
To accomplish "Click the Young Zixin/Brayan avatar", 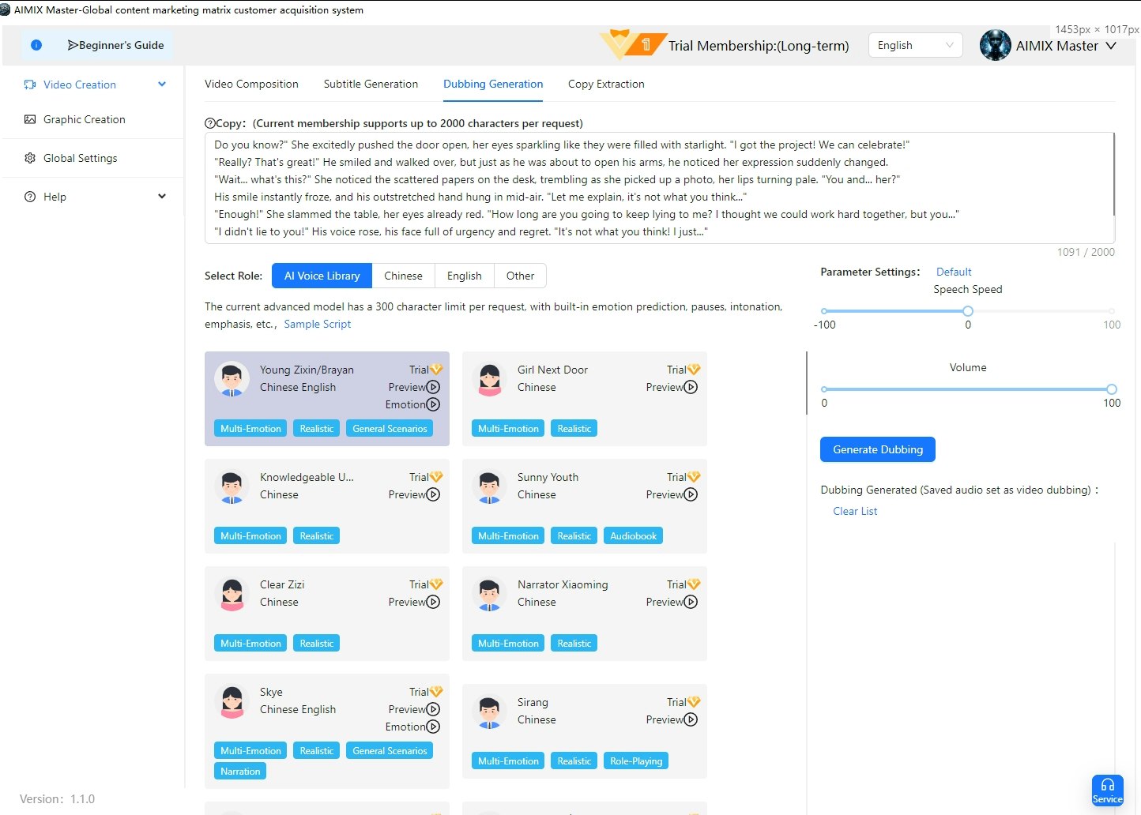I will (x=232, y=379).
